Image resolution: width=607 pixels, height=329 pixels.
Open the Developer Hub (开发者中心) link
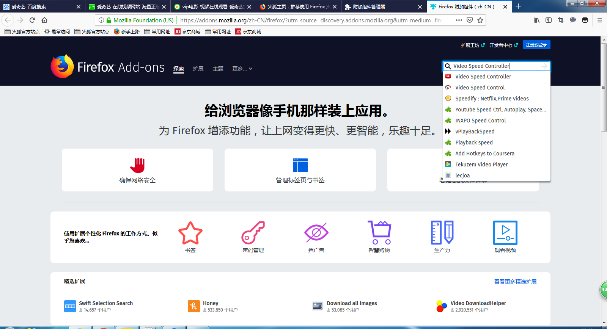click(x=504, y=45)
